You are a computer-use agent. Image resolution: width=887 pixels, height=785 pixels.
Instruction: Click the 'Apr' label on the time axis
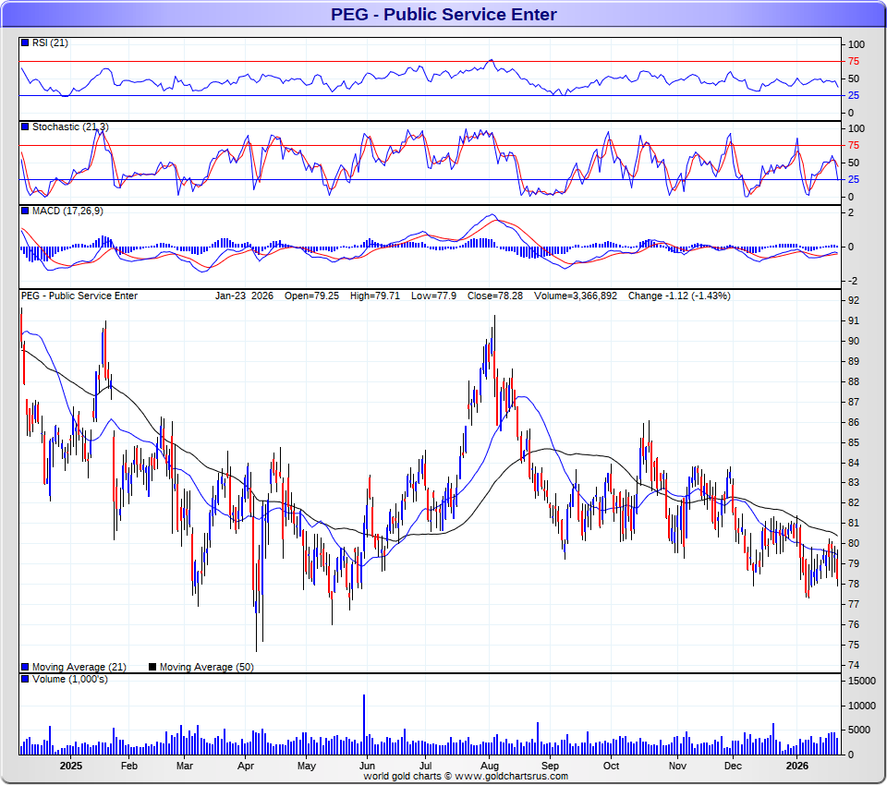point(246,766)
